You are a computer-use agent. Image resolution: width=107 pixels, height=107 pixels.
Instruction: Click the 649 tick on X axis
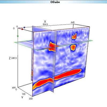[x=73, y=22]
